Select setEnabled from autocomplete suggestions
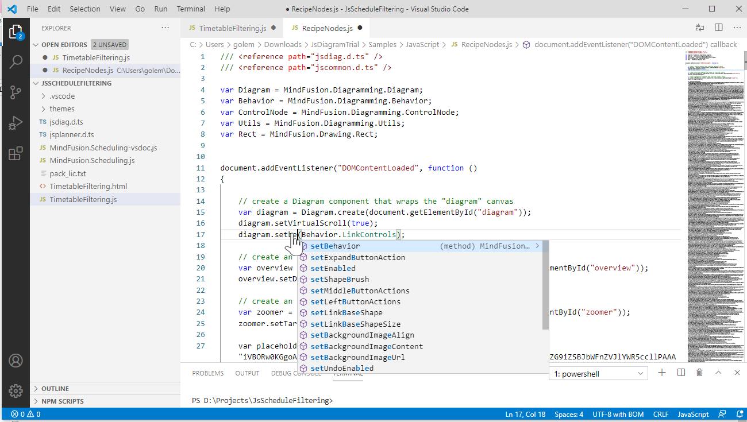 click(333, 269)
